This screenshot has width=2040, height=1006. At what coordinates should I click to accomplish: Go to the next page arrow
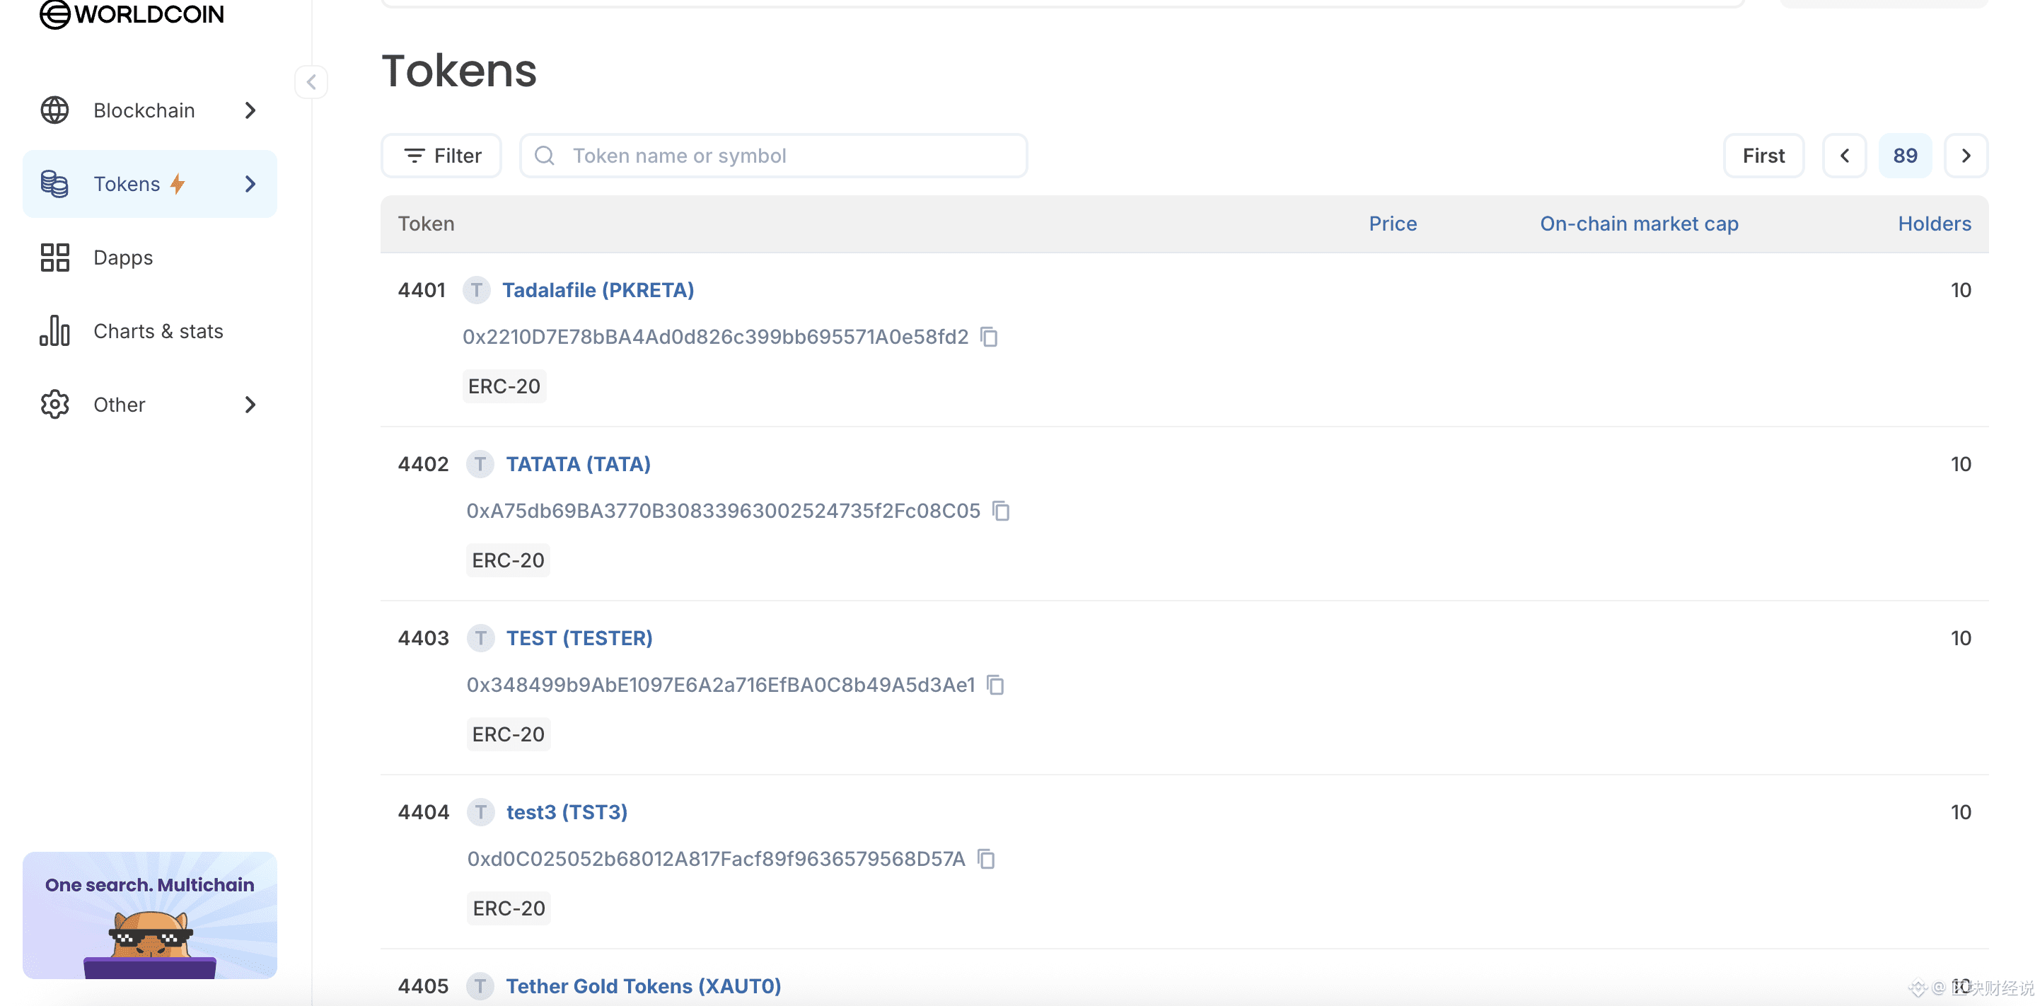(1966, 156)
